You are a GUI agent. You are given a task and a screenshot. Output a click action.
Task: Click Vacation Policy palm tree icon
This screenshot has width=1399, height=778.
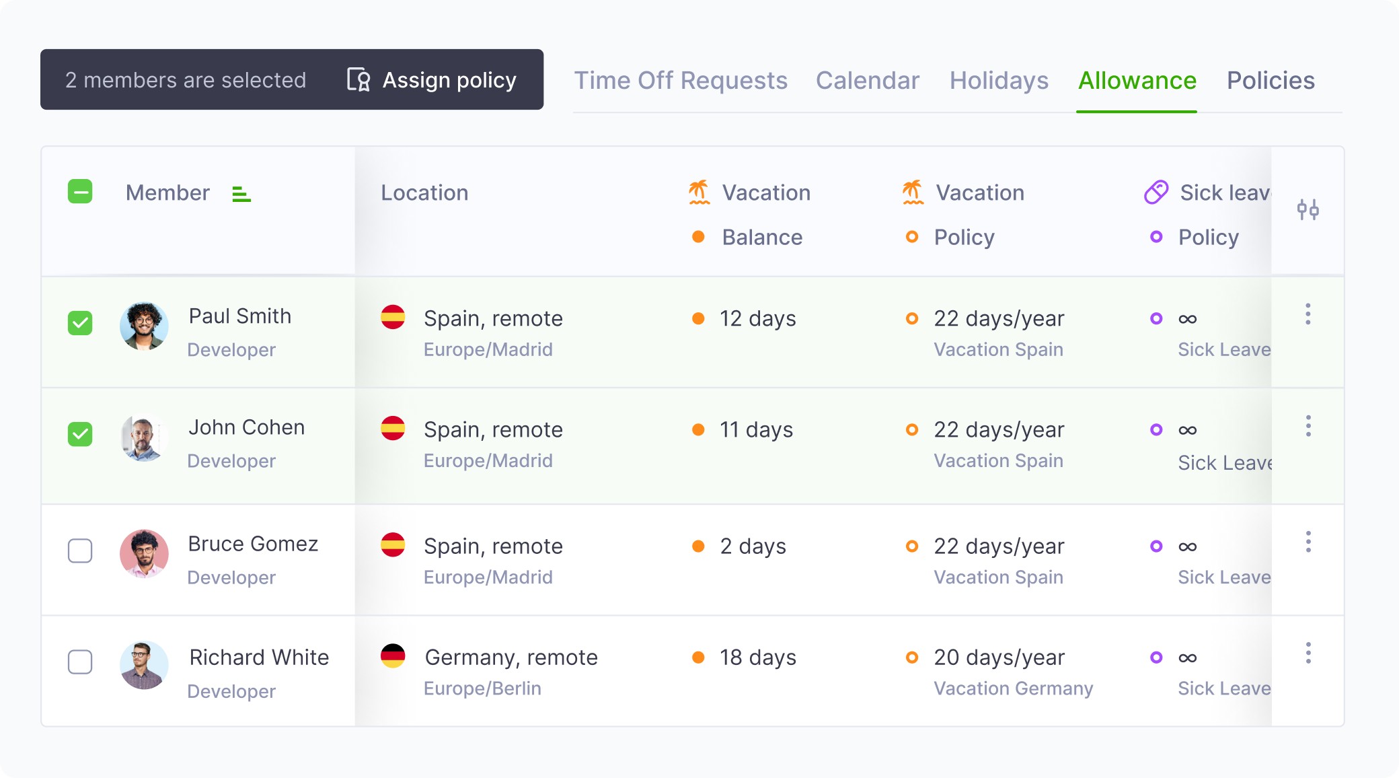tap(913, 192)
